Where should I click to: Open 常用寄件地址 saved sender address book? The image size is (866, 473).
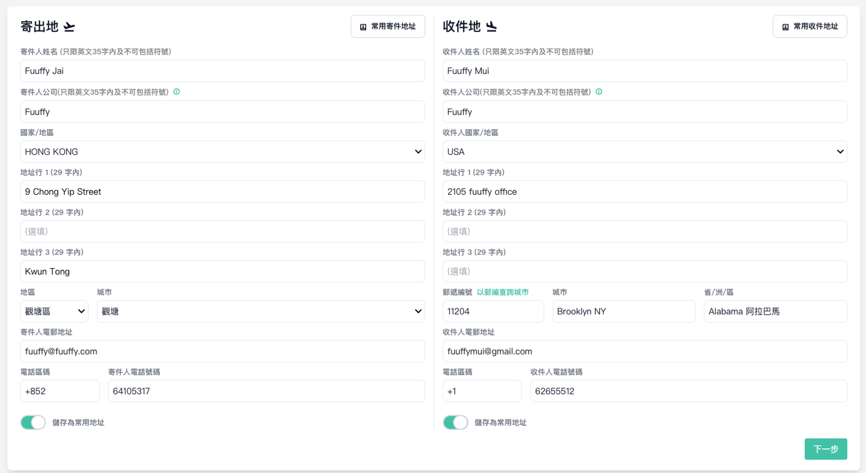[388, 26]
